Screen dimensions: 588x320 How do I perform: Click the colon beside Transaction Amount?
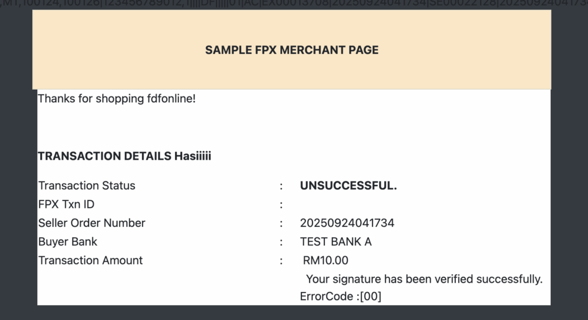pyautogui.click(x=281, y=261)
